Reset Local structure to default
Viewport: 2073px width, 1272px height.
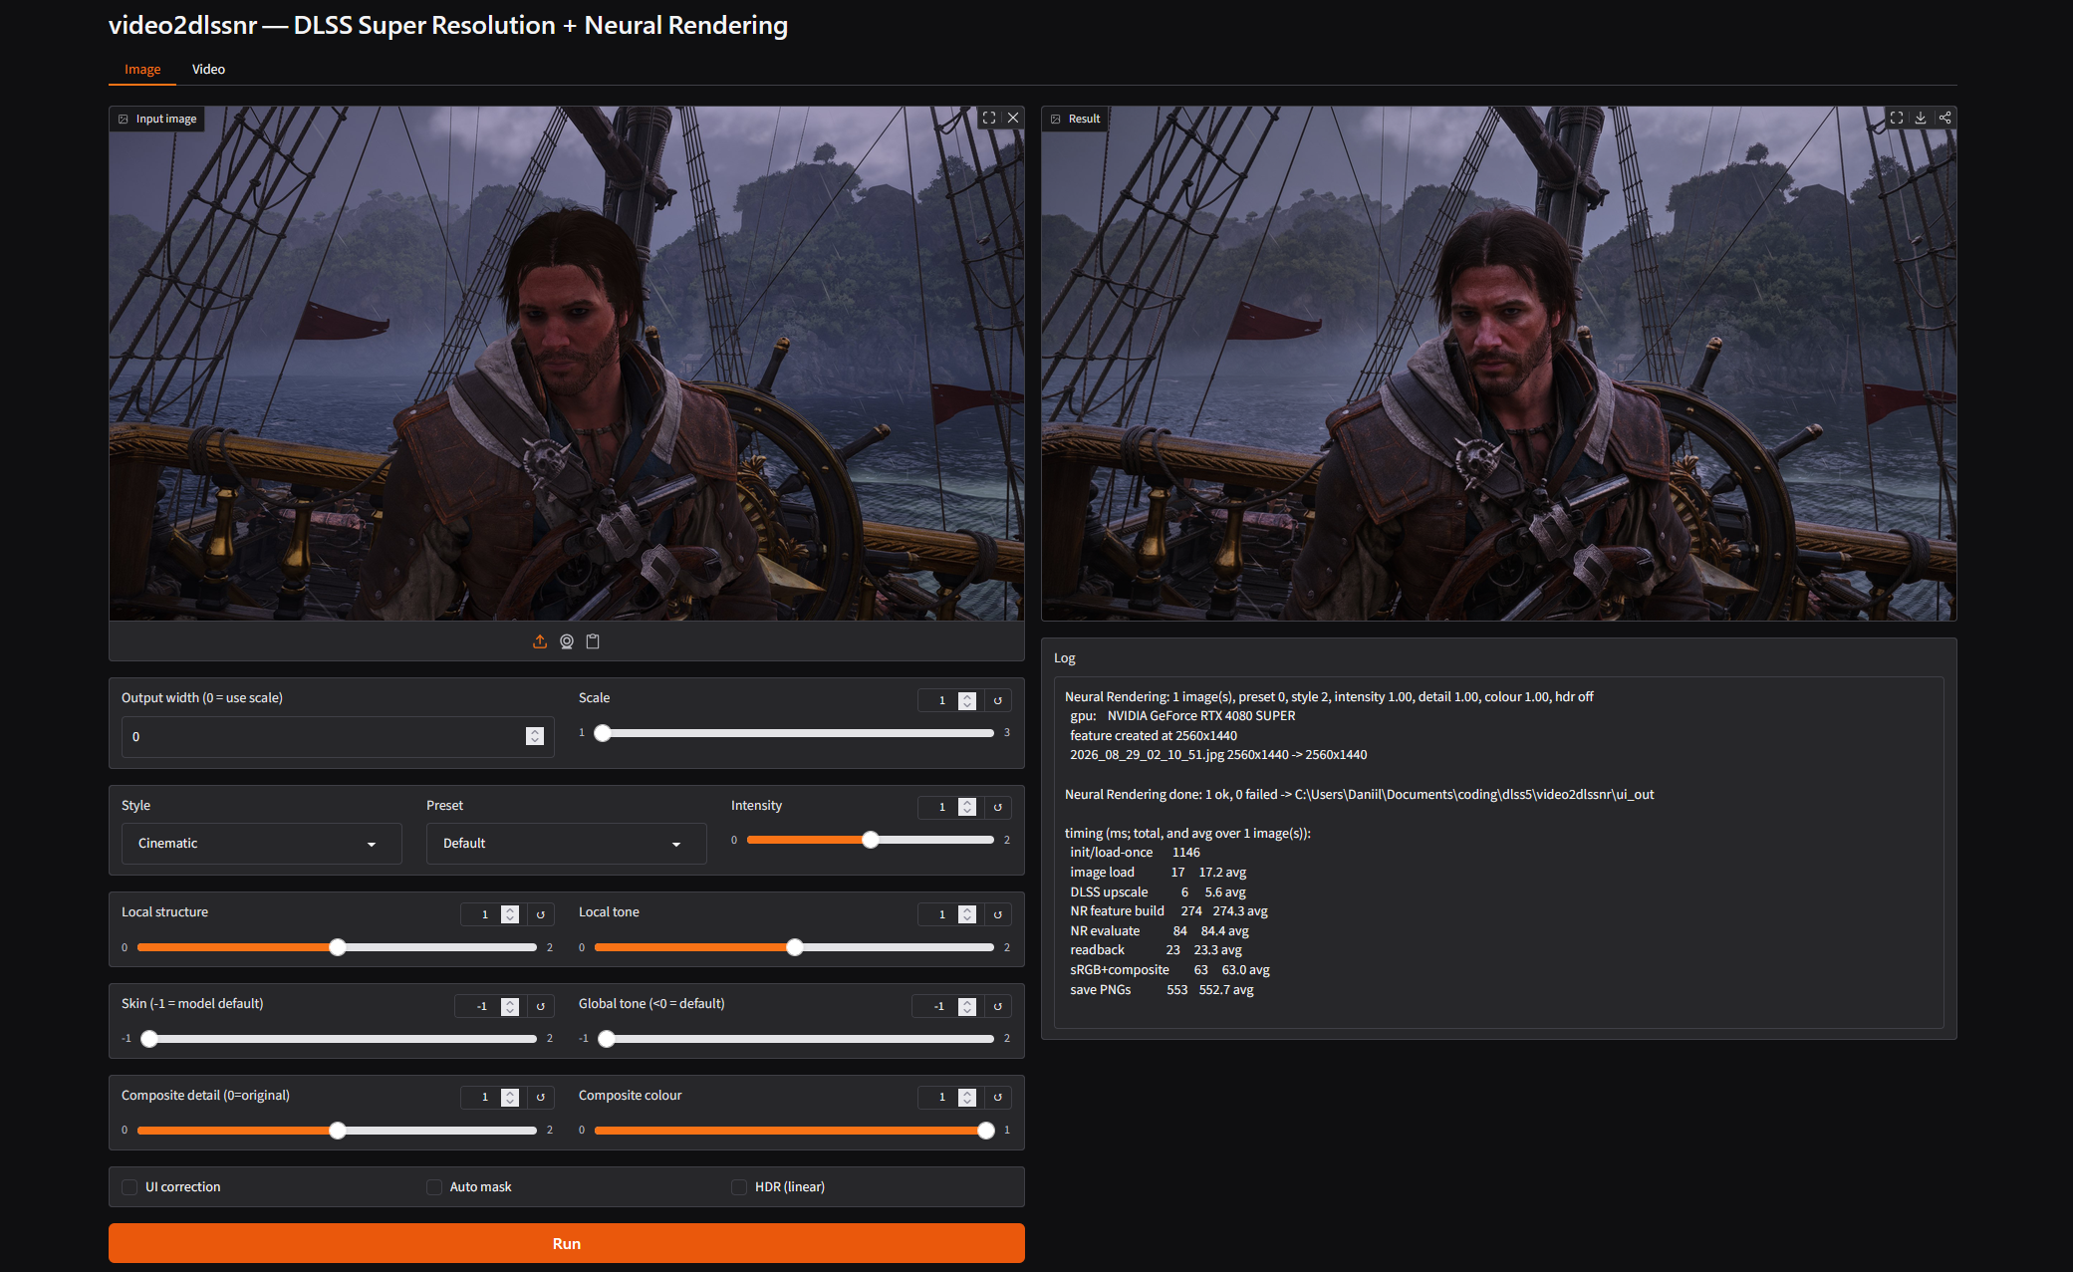[x=541, y=914]
